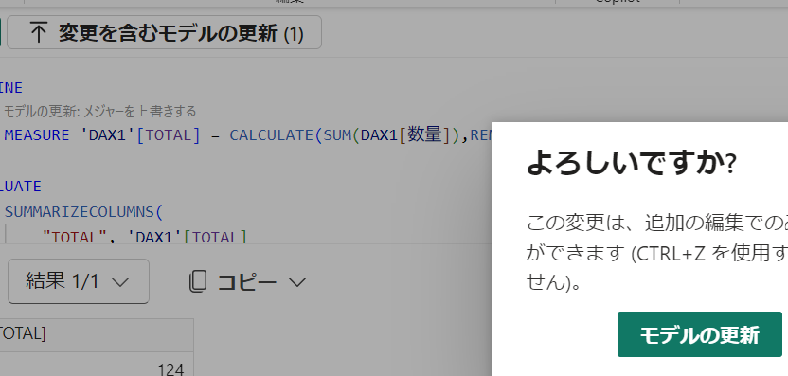
Task: Click the "TOTAL" string in the query
Action: point(75,238)
